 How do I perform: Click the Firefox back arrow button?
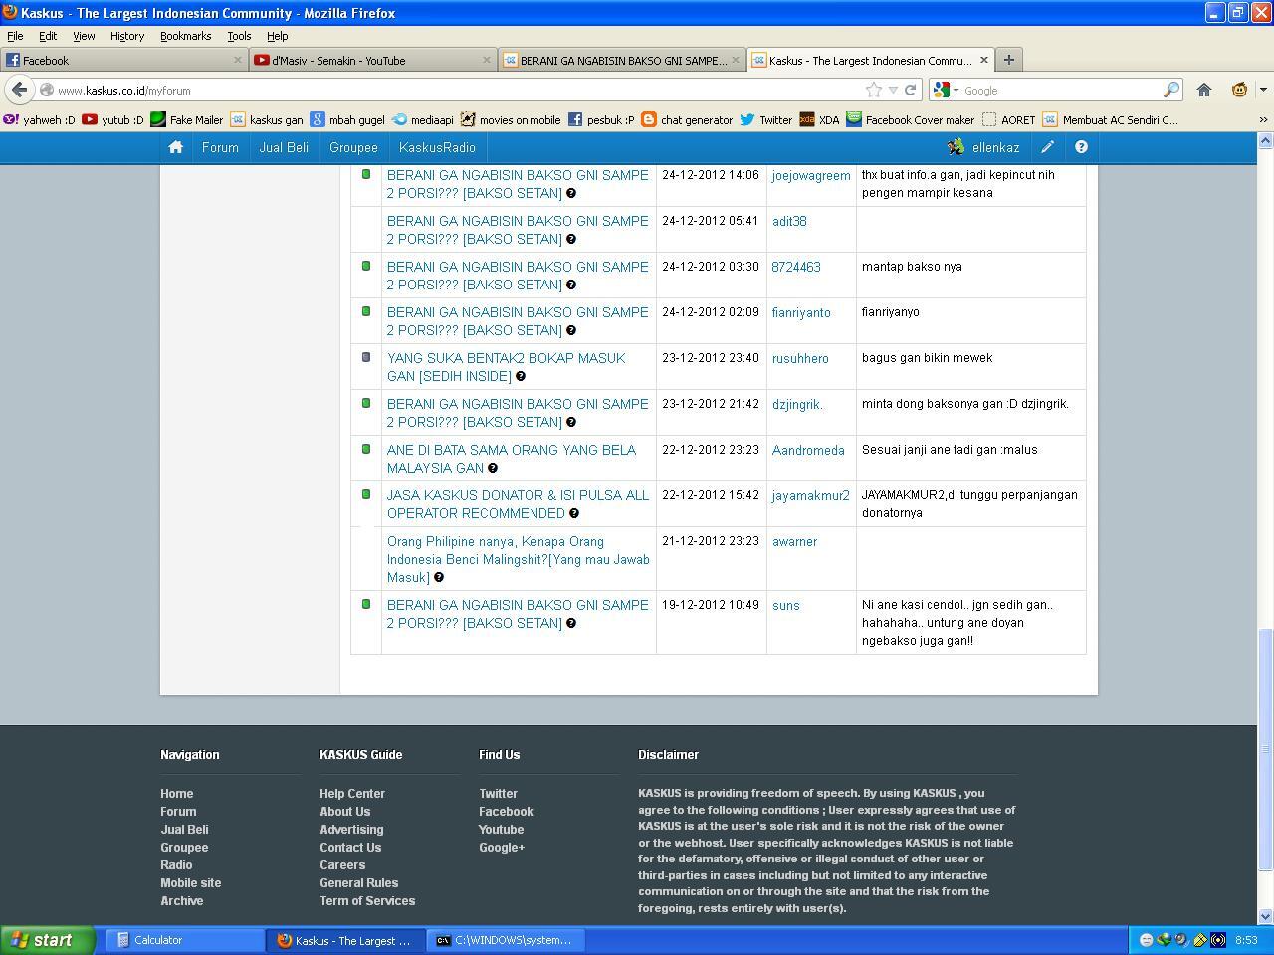pyautogui.click(x=19, y=90)
